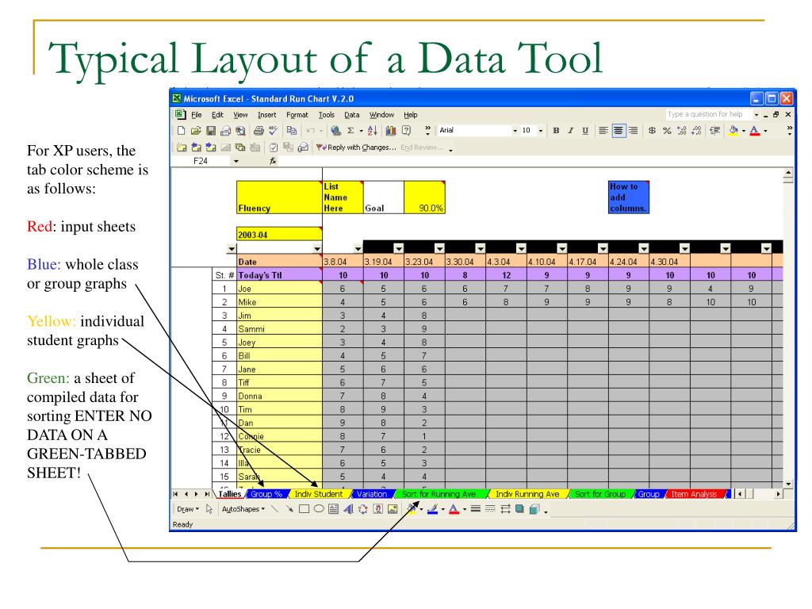Open the File menu
Image resolution: width=812 pixels, height=609 pixels.
(x=197, y=115)
